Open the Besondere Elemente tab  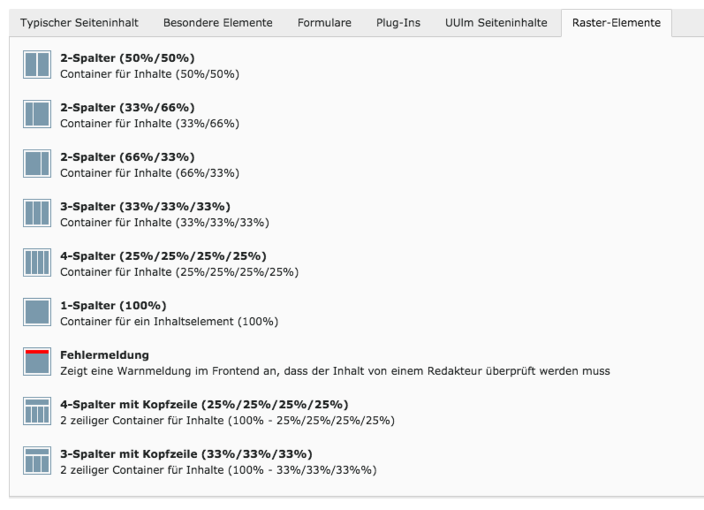pos(218,23)
